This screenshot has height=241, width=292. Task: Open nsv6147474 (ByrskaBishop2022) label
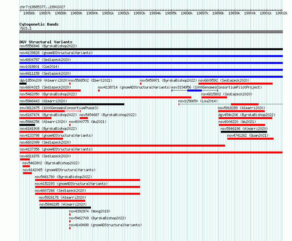(x=48, y=115)
